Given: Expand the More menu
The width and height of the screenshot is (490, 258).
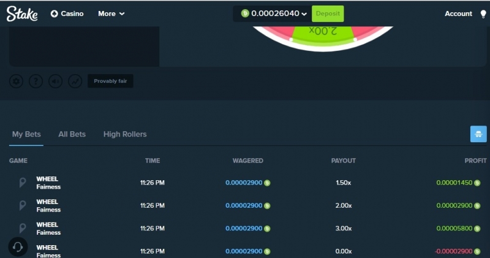Looking at the screenshot, I should pos(111,13).
